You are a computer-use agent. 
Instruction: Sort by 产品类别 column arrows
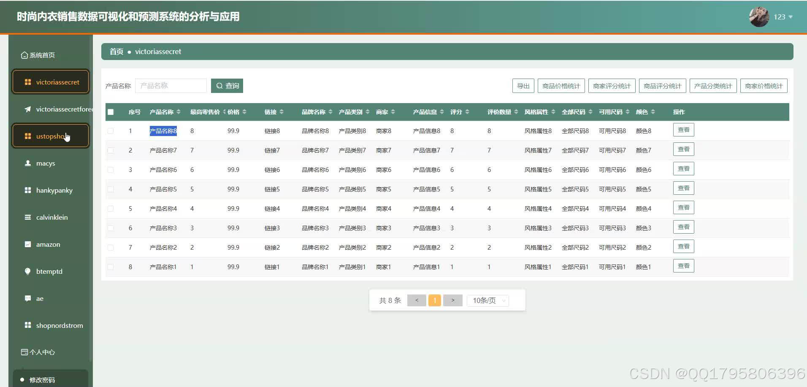pos(368,112)
